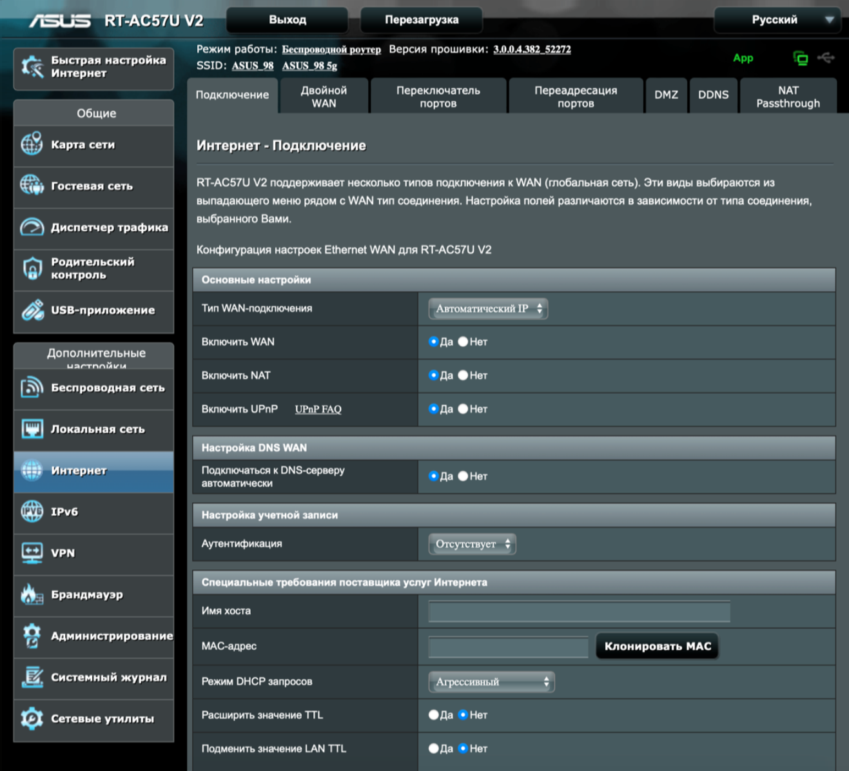The width and height of the screenshot is (849, 771).
Task: Open the ASUS_98 5g SSID link
Action: tap(309, 66)
